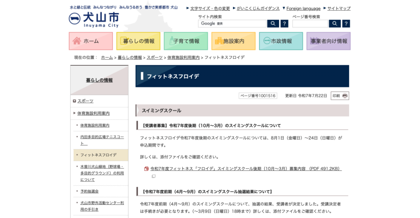Expand the Foreign language menu
420x218 pixels.
pyautogui.click(x=303, y=8)
